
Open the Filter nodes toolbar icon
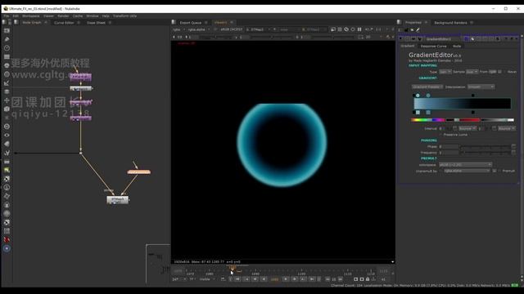click(7, 74)
